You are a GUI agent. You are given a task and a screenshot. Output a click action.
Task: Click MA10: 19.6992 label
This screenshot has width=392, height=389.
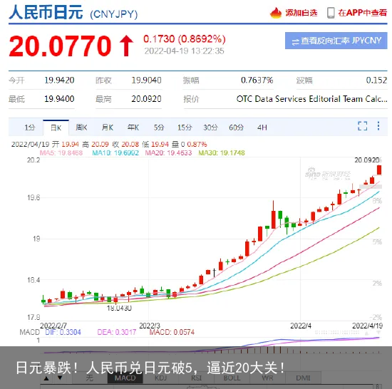coord(115,152)
